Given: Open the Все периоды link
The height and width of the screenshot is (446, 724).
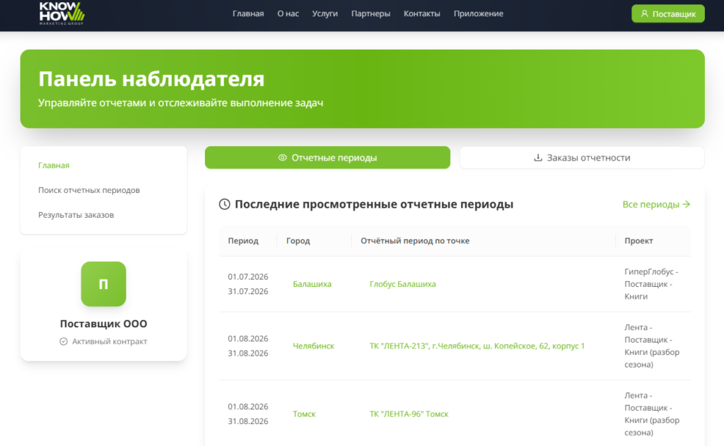Looking at the screenshot, I should click(x=656, y=204).
